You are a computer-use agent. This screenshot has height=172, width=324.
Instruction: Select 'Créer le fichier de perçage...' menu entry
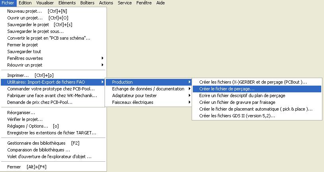(x=227, y=89)
